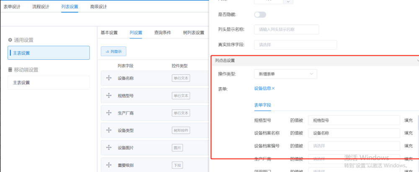Switch to the 查询条件 tab
This screenshot has width=419, height=172.
[162, 33]
